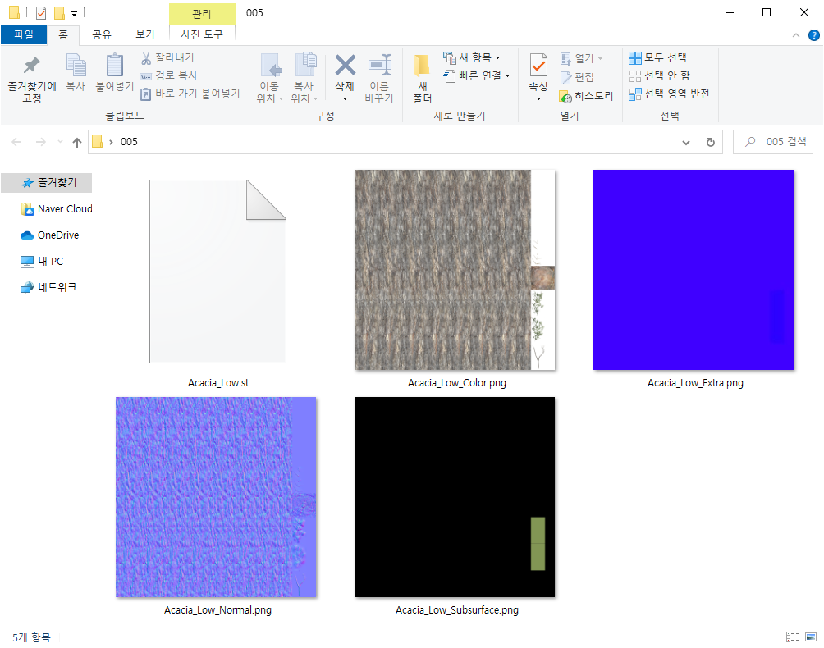The image size is (824, 648).
Task: Click Edit (편집) in the ribbon
Action: pyautogui.click(x=577, y=77)
